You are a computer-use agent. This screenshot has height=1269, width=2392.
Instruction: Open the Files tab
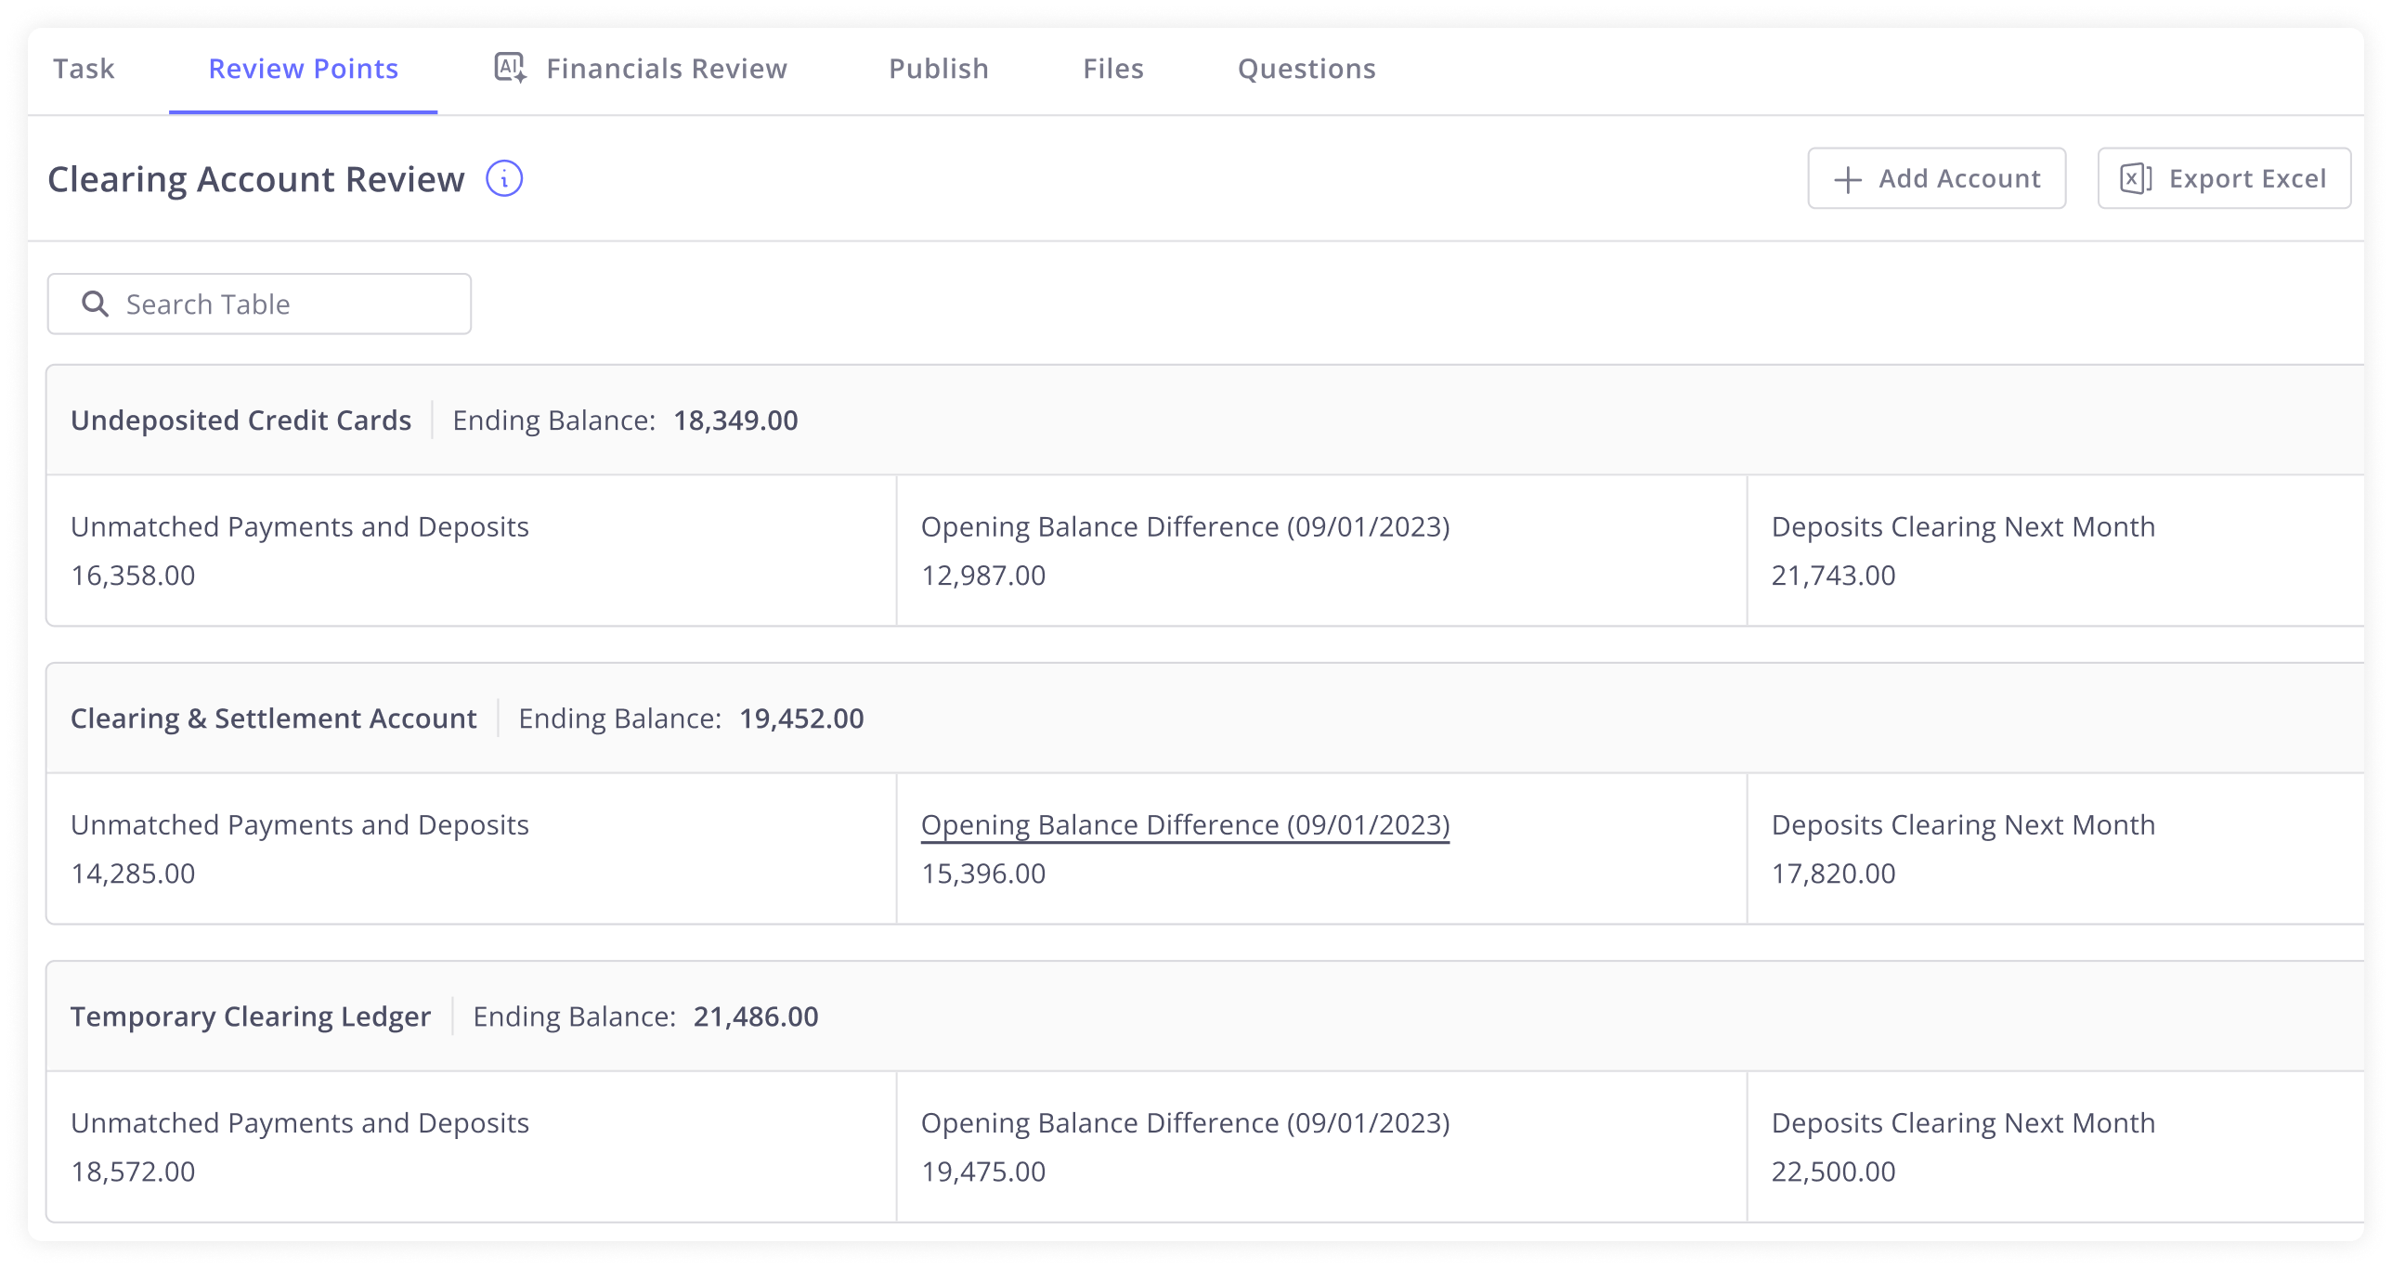(1112, 68)
